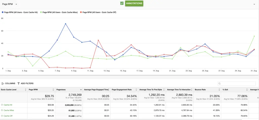Screen dimensions: 259x120
Task: Open the Pageviews column sort chevron
Action: (x=81, y=90)
